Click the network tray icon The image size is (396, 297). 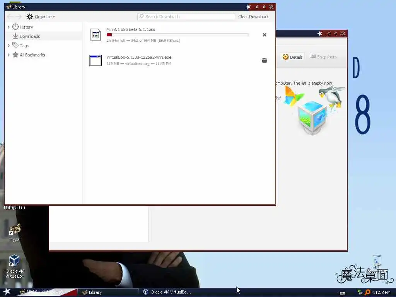360,292
